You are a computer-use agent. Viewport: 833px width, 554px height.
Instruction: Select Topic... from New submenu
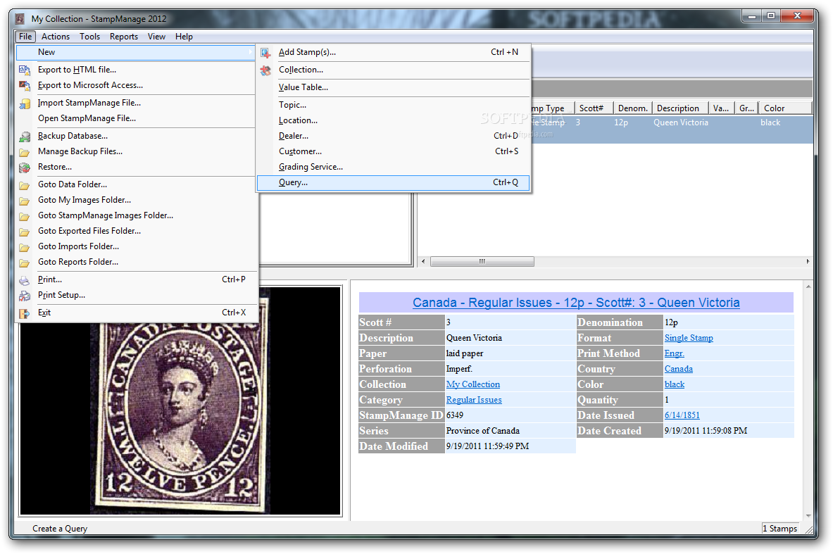click(394, 105)
